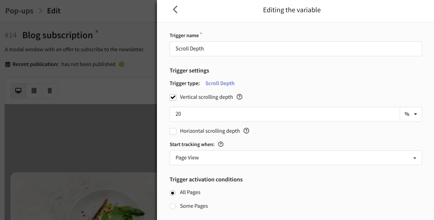Open the percent unit dropdown

tap(411, 114)
